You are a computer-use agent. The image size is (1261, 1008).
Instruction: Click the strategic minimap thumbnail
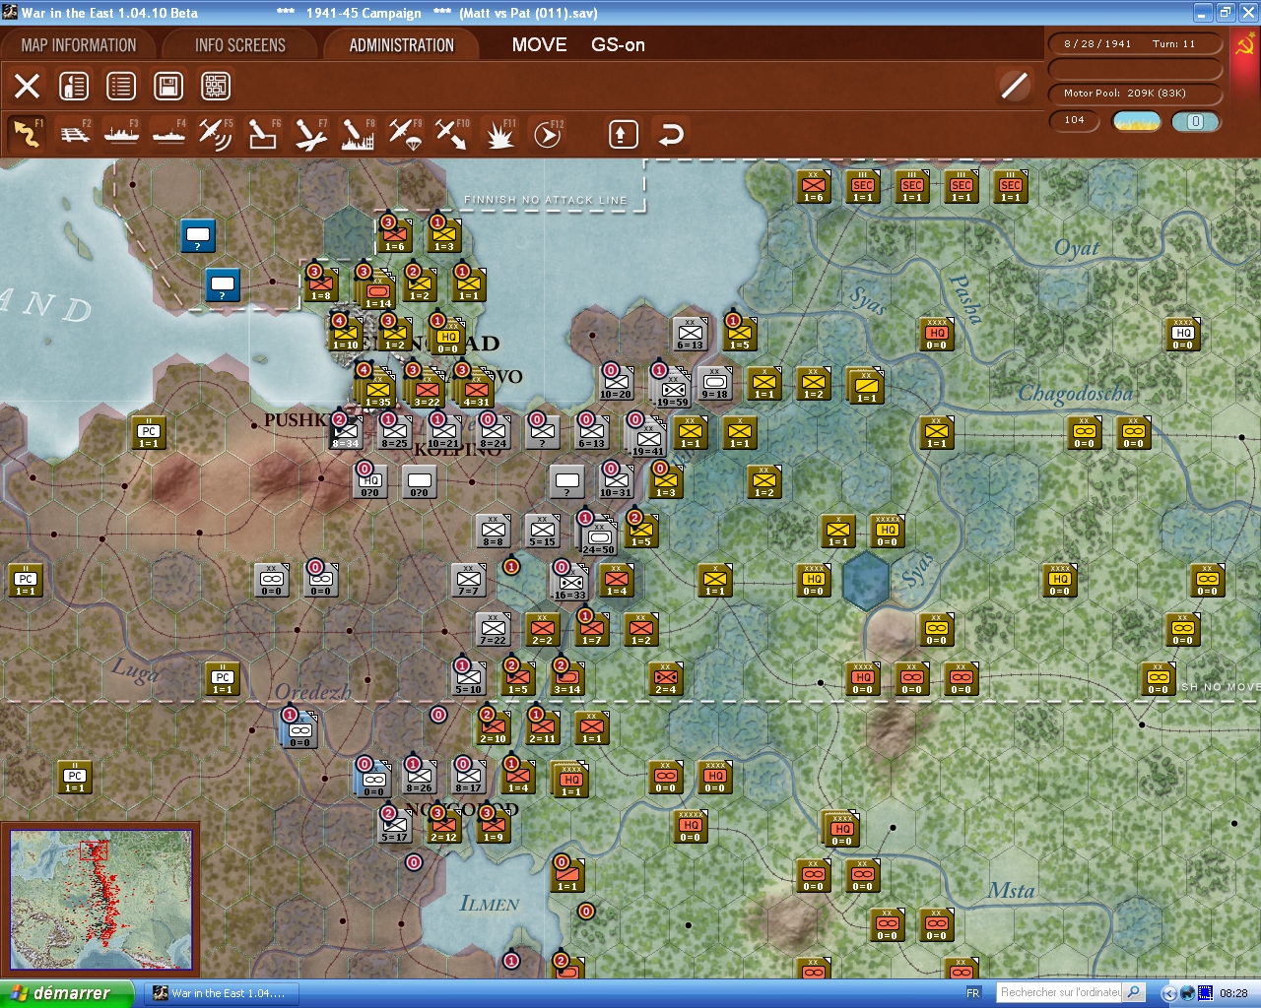tap(100, 900)
